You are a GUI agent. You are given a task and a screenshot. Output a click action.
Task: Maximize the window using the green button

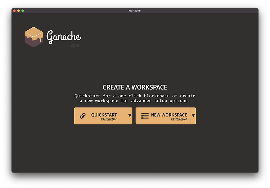point(23,11)
